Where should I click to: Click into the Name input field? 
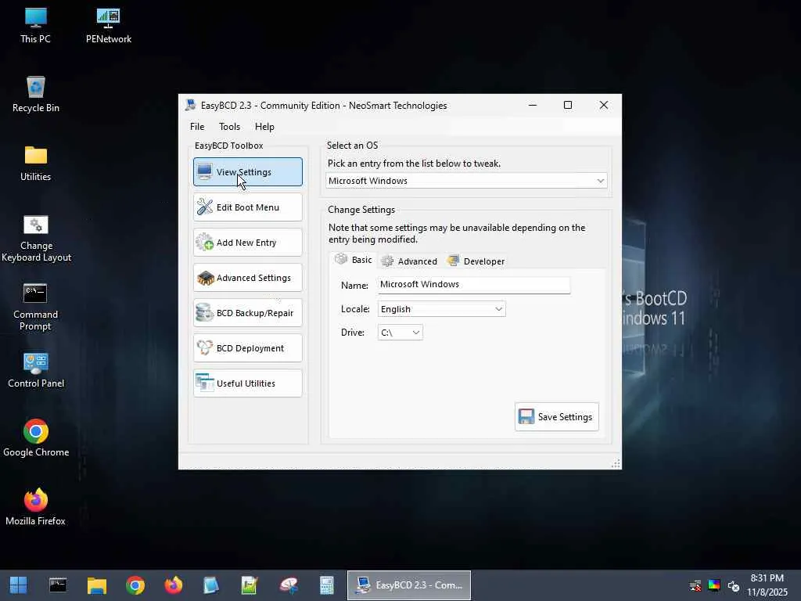[x=474, y=285]
